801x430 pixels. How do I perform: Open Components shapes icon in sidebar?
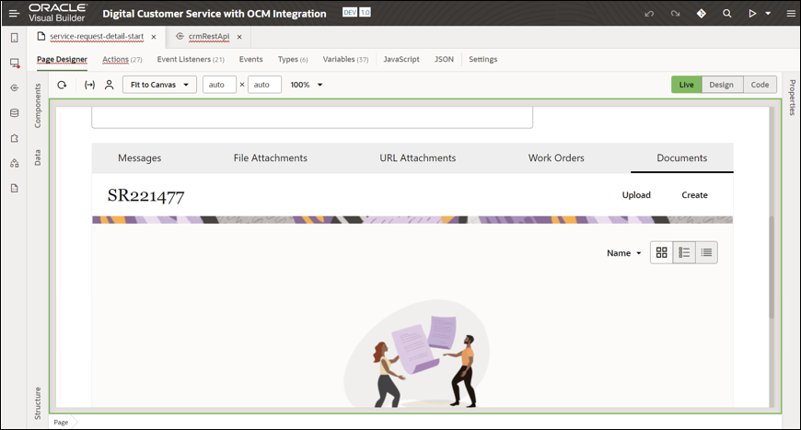[15, 163]
